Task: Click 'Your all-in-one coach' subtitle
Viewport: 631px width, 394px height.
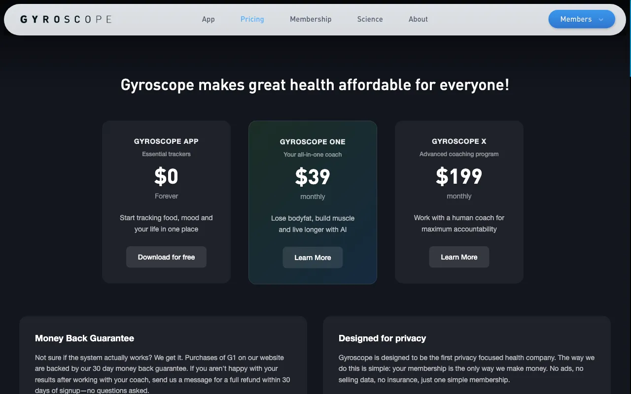Action: click(x=313, y=155)
